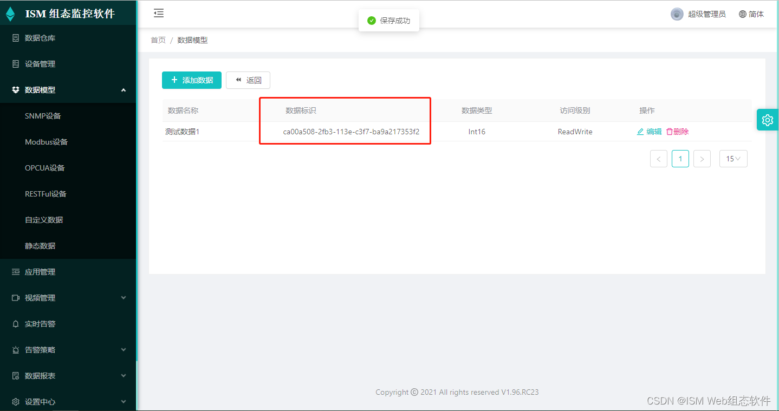Viewport: 779px width, 411px height.
Task: Click the 实时告警 bell icon
Action: tap(16, 324)
